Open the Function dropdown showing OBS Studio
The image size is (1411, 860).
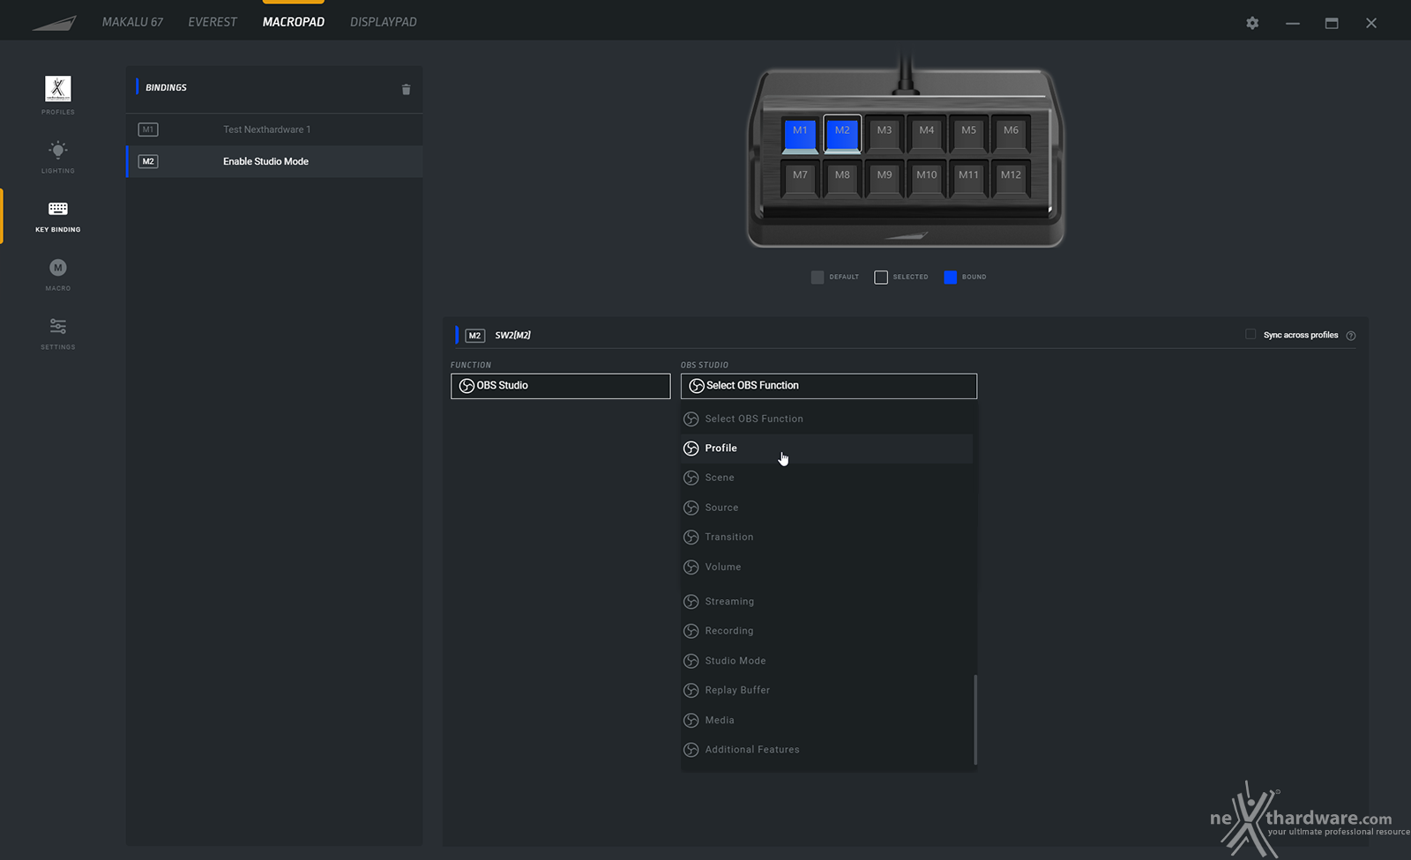560,386
